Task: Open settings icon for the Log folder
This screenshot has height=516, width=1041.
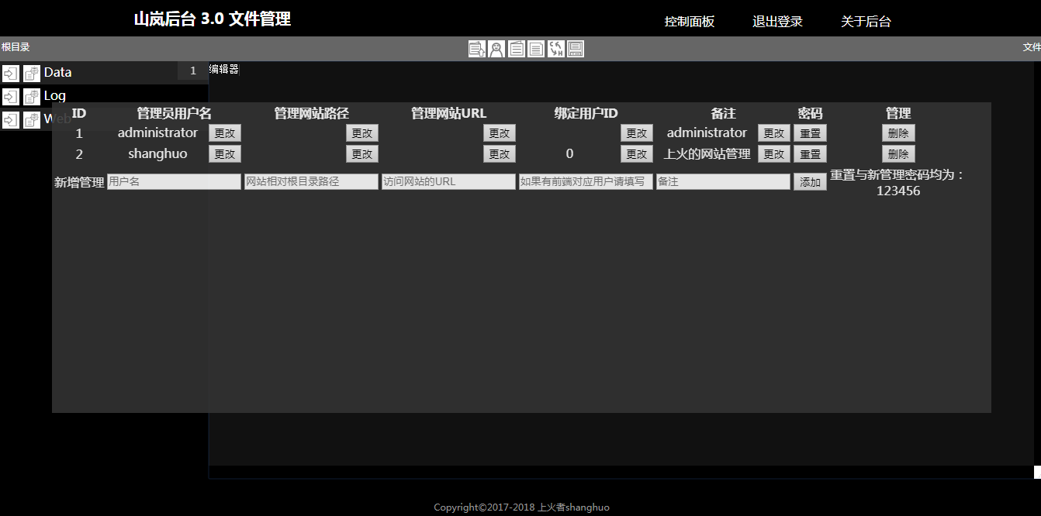Action: [32, 97]
